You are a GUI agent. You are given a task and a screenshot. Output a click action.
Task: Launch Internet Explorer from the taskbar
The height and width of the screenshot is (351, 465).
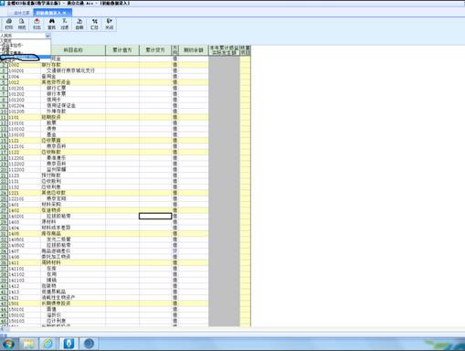tap(48, 344)
